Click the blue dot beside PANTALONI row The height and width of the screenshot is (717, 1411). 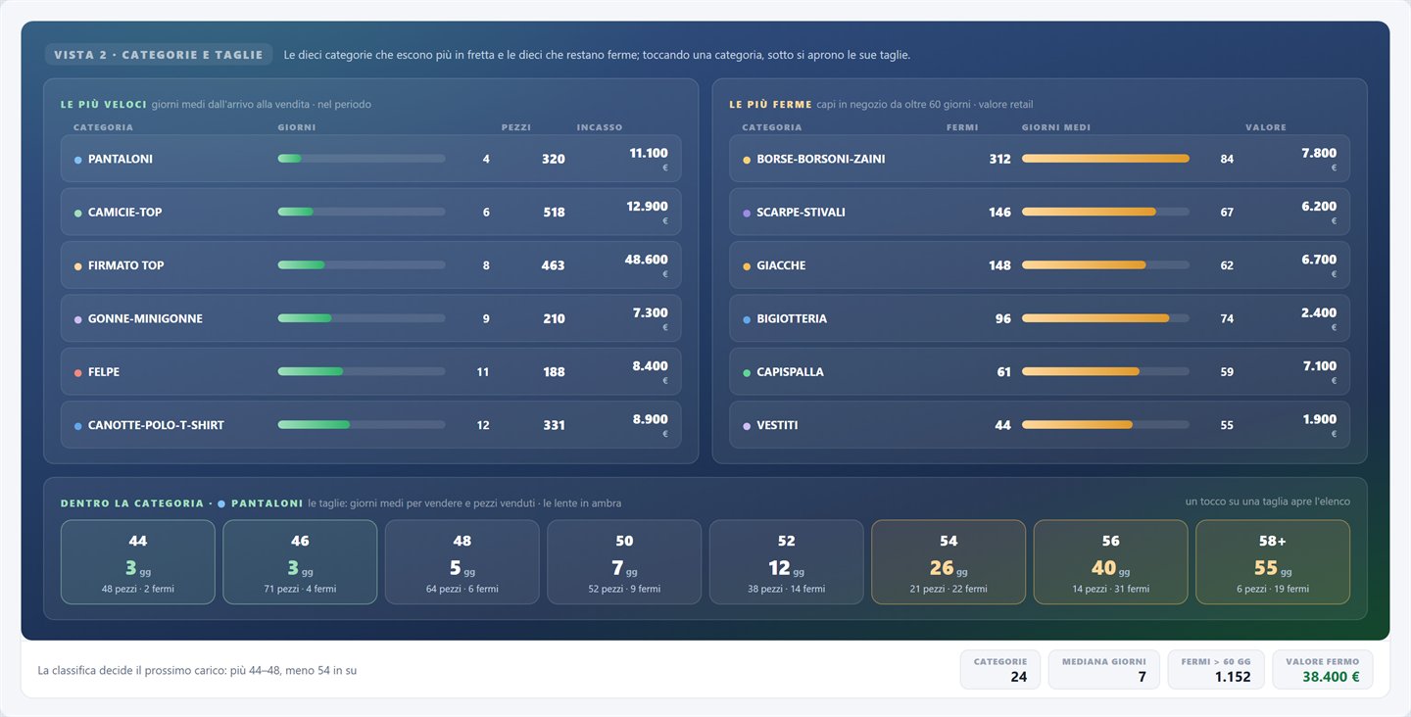[77, 159]
